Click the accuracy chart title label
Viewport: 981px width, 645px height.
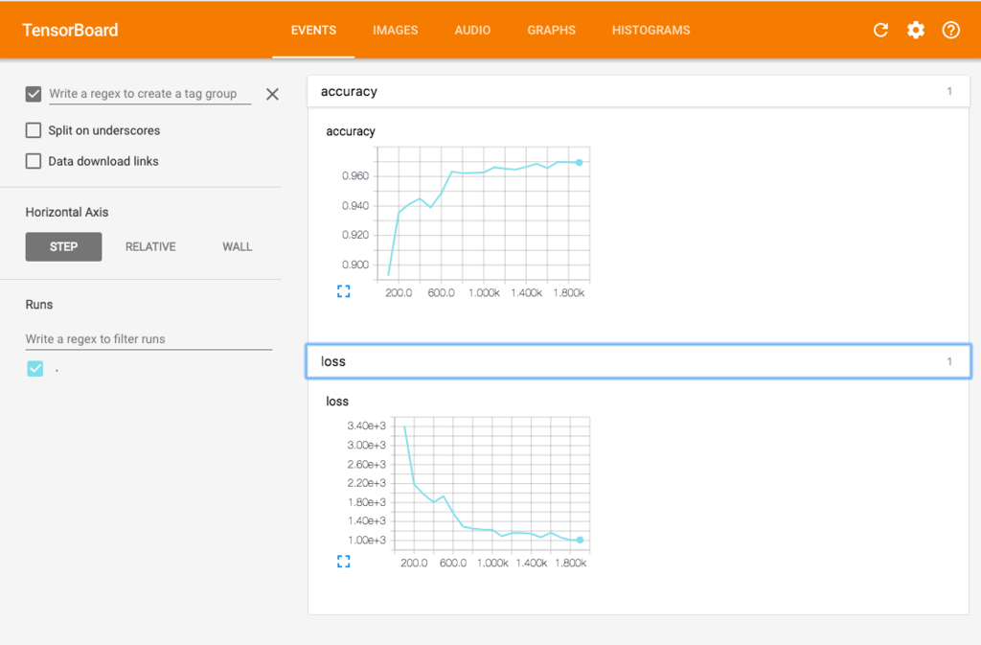click(x=351, y=131)
